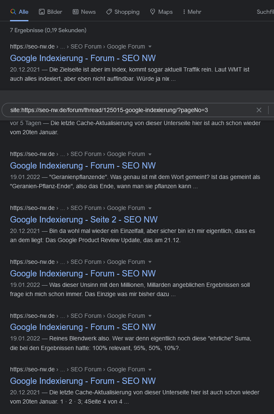Expand URL arrow of the bottom result

point(150,370)
